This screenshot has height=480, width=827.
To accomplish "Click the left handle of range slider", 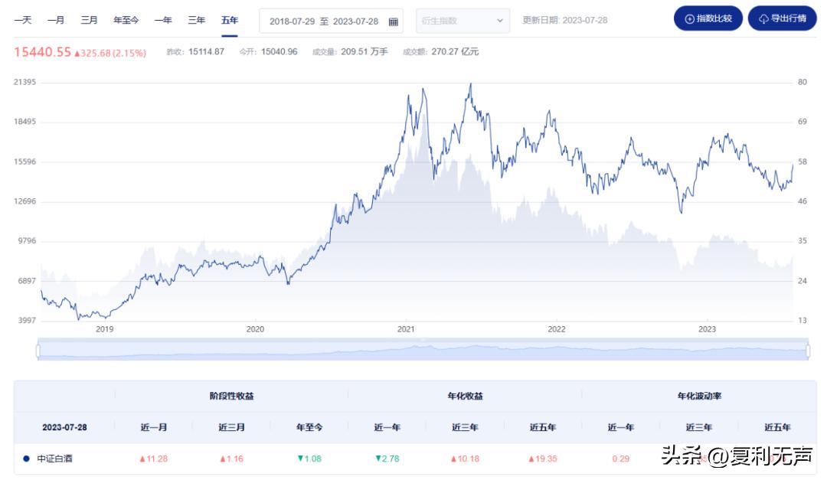I will click(38, 351).
